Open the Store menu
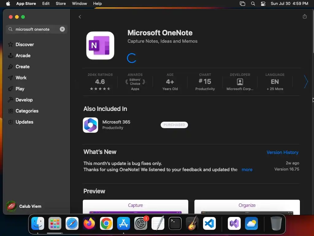314x236 pixels. coord(61,4)
